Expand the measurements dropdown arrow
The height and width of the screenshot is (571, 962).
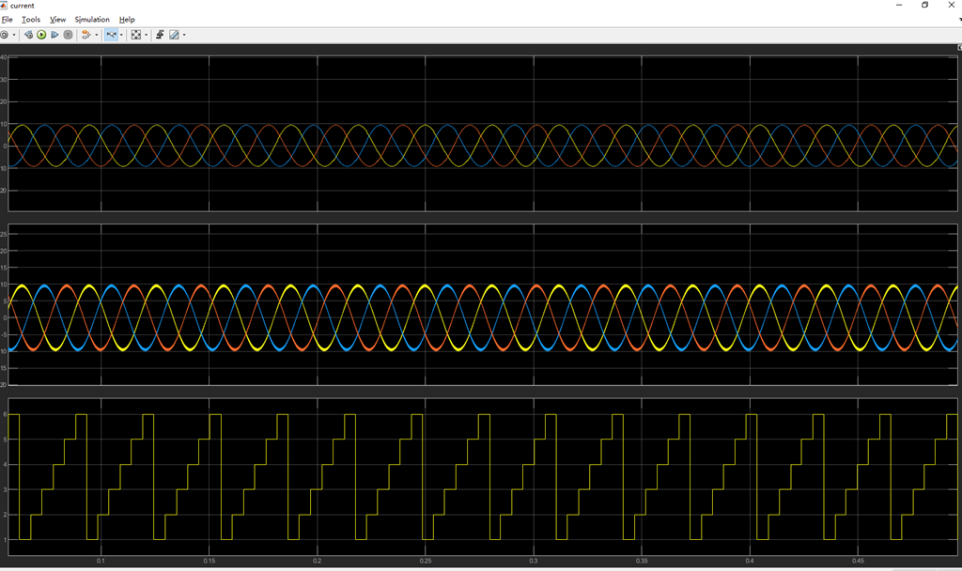(184, 35)
